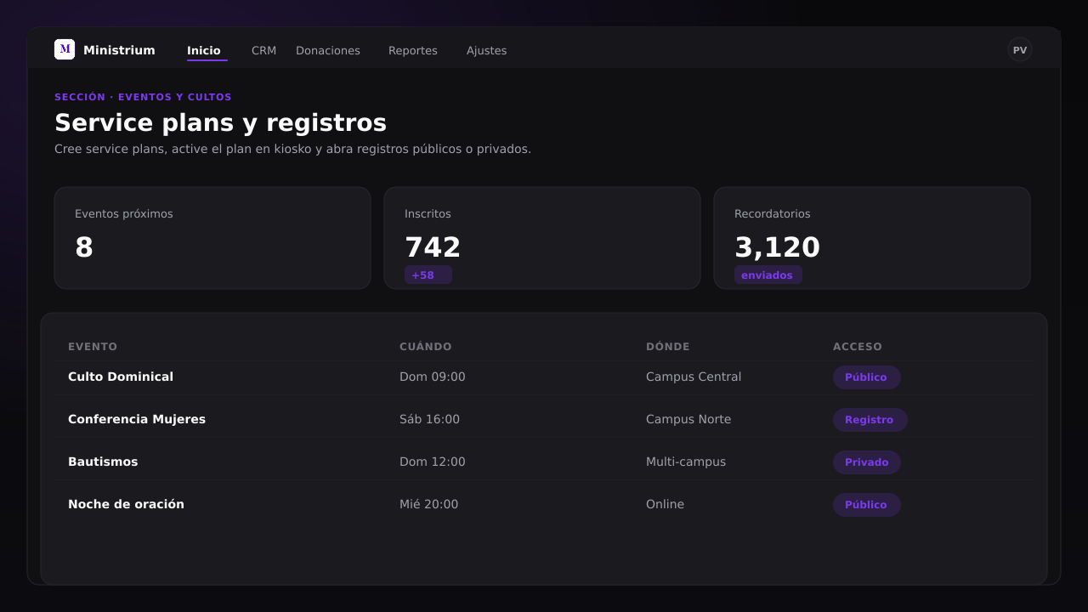The height and width of the screenshot is (612, 1088).
Task: Click the 742 inscritos value
Action: point(433,247)
